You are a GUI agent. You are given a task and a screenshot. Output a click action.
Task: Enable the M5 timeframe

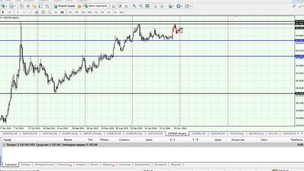[77, 12]
